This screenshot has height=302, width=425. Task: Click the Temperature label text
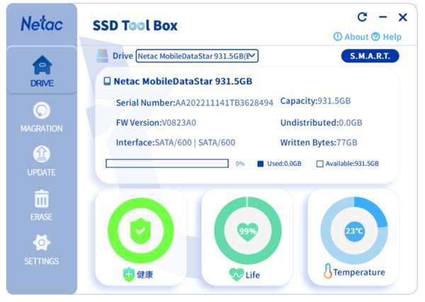click(359, 272)
